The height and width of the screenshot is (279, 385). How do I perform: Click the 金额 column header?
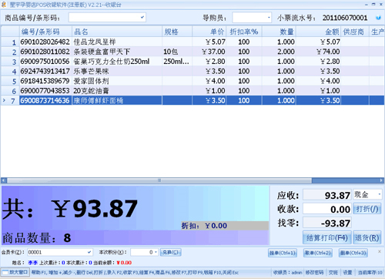319,32
